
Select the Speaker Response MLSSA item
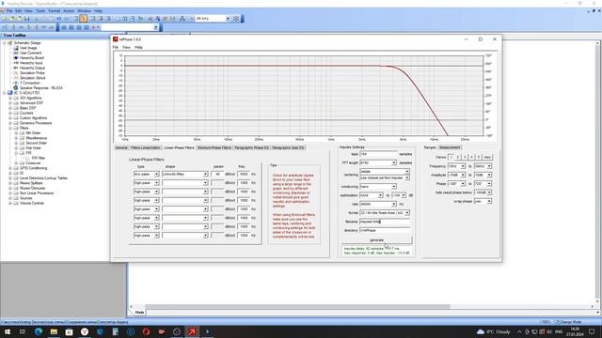(x=41, y=87)
